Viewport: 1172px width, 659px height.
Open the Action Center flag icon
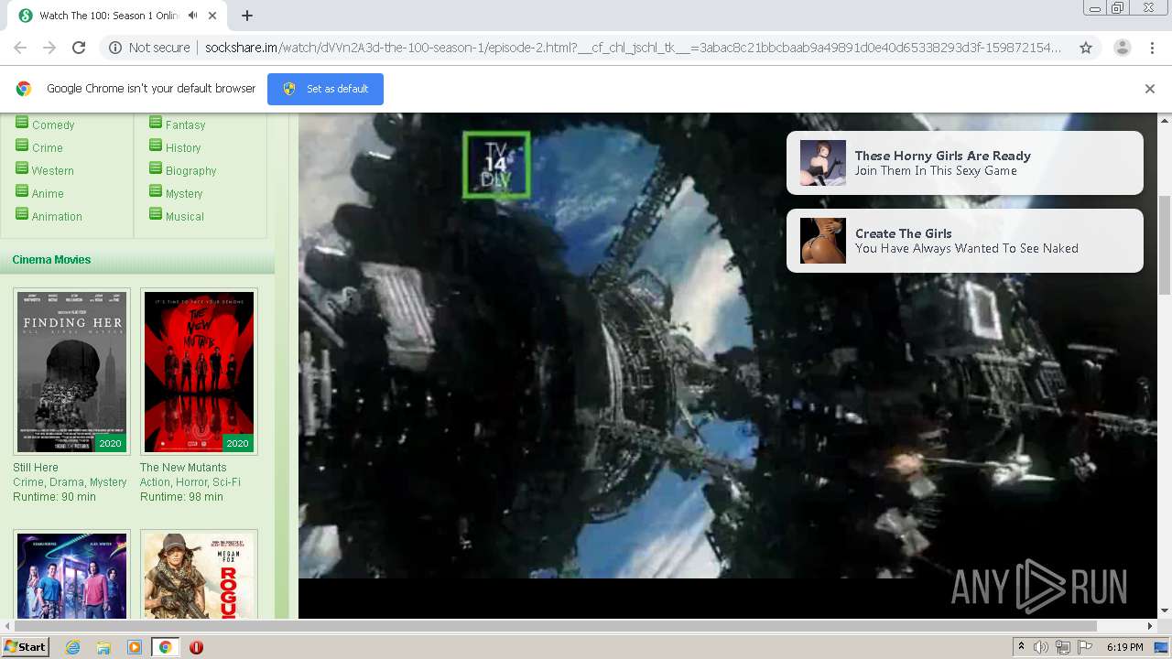1085,647
